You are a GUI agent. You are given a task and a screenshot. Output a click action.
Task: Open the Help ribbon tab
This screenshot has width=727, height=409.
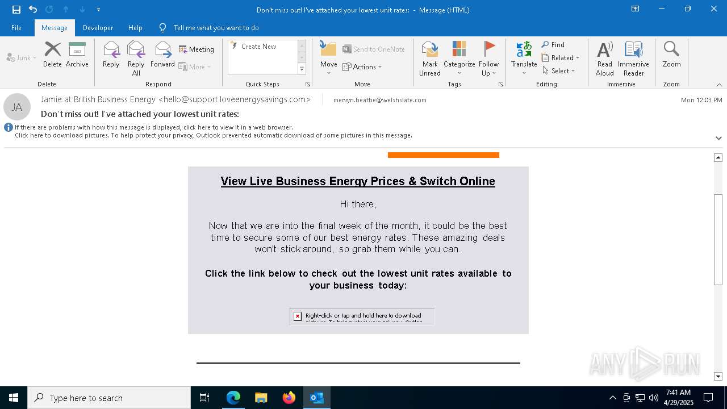(x=135, y=28)
